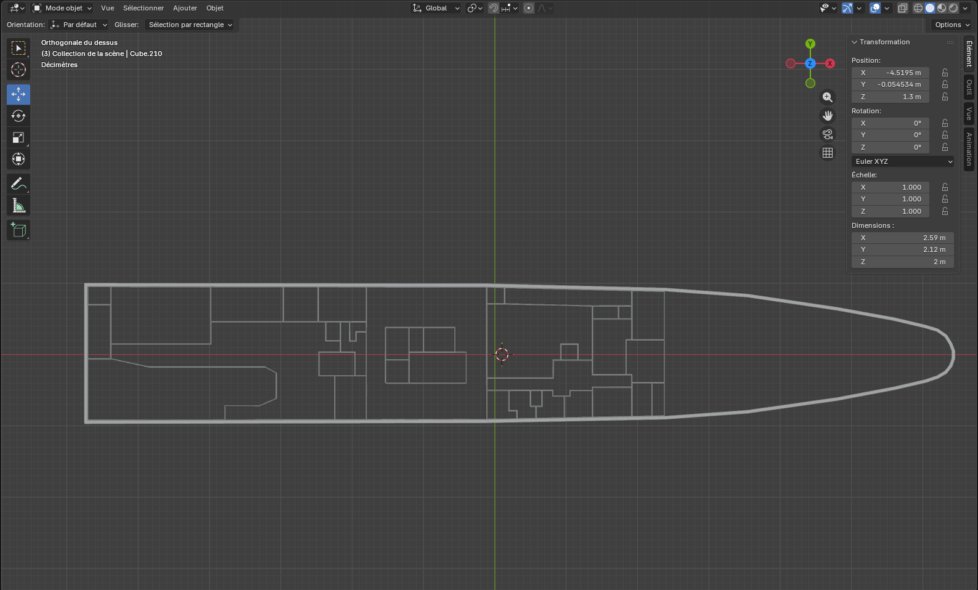This screenshot has width=978, height=590.
Task: Activate the 3D Cursor tool
Action: click(18, 70)
